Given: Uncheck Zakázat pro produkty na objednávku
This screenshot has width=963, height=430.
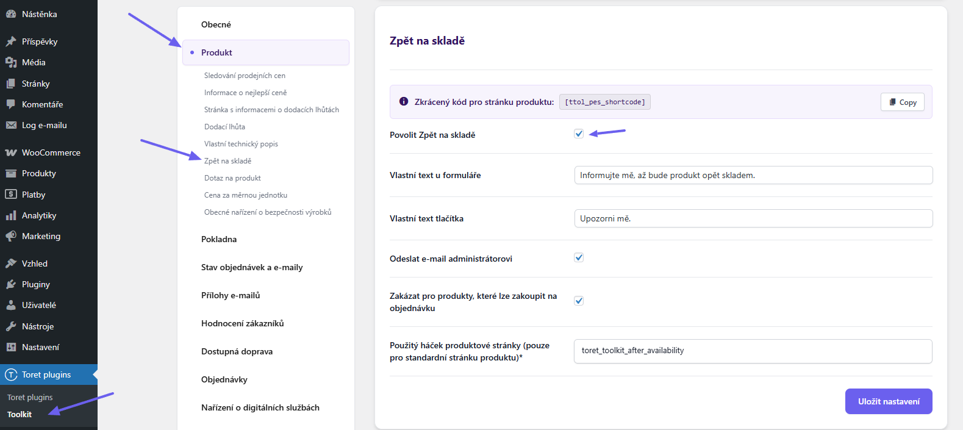Looking at the screenshot, I should point(579,301).
